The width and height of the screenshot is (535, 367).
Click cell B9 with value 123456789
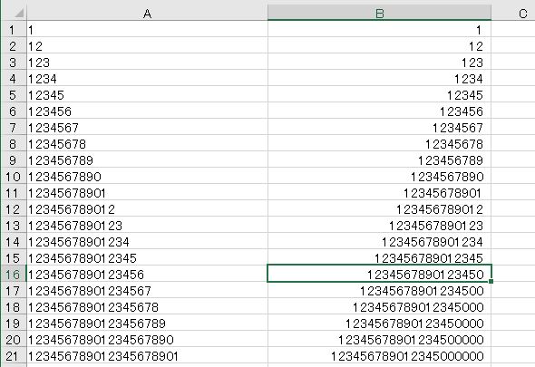[379, 160]
